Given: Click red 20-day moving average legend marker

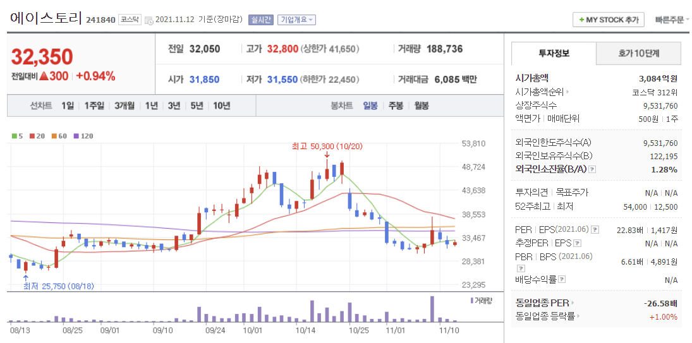Looking at the screenshot, I should click(32, 136).
